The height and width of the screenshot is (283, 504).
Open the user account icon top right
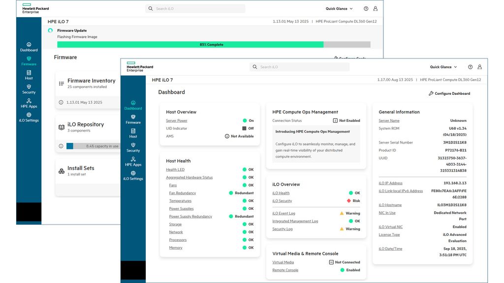click(480, 67)
